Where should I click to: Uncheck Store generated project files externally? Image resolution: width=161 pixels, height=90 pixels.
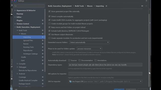click(x=49, y=11)
